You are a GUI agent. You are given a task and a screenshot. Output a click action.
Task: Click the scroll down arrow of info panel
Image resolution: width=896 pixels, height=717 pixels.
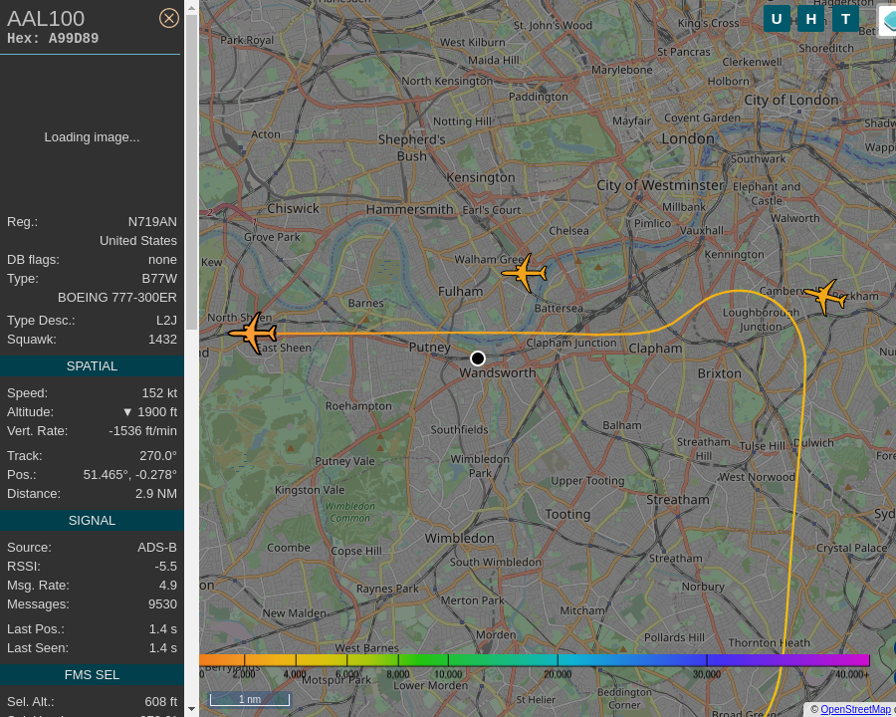point(191,710)
